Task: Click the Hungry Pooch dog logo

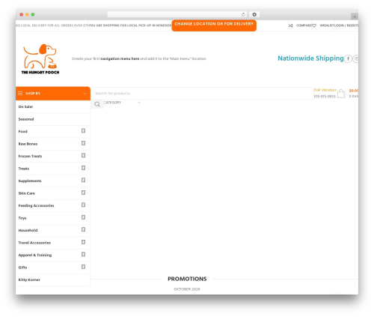Action: [40, 59]
